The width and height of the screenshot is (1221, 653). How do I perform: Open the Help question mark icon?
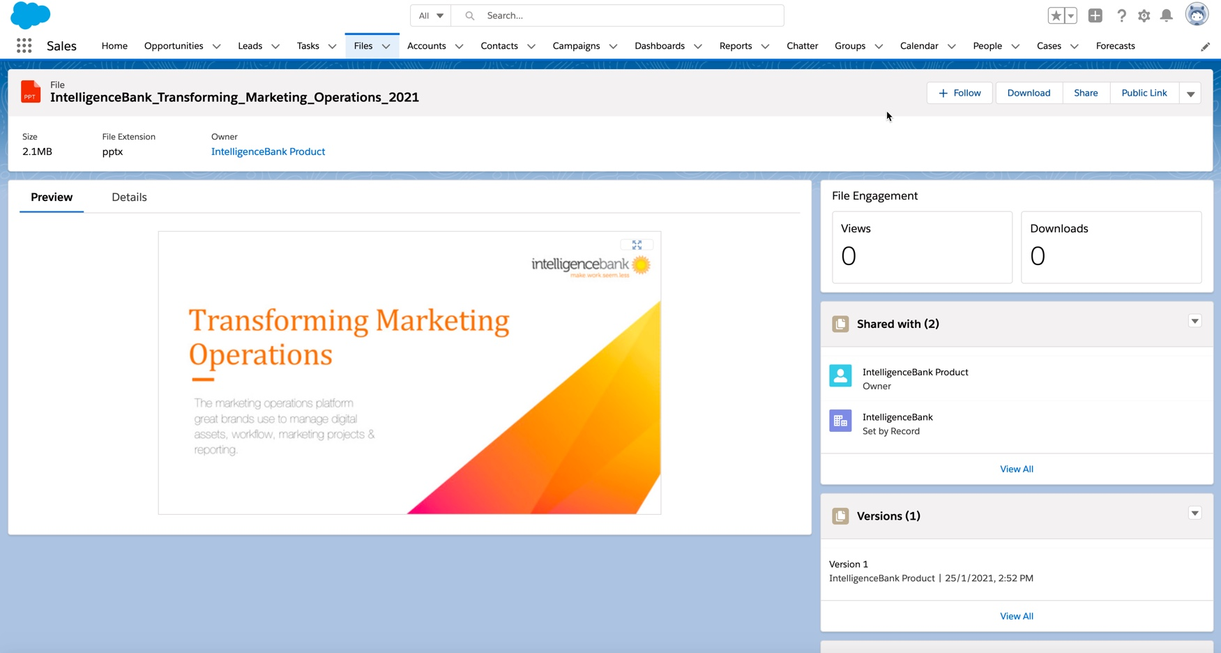pyautogui.click(x=1121, y=15)
